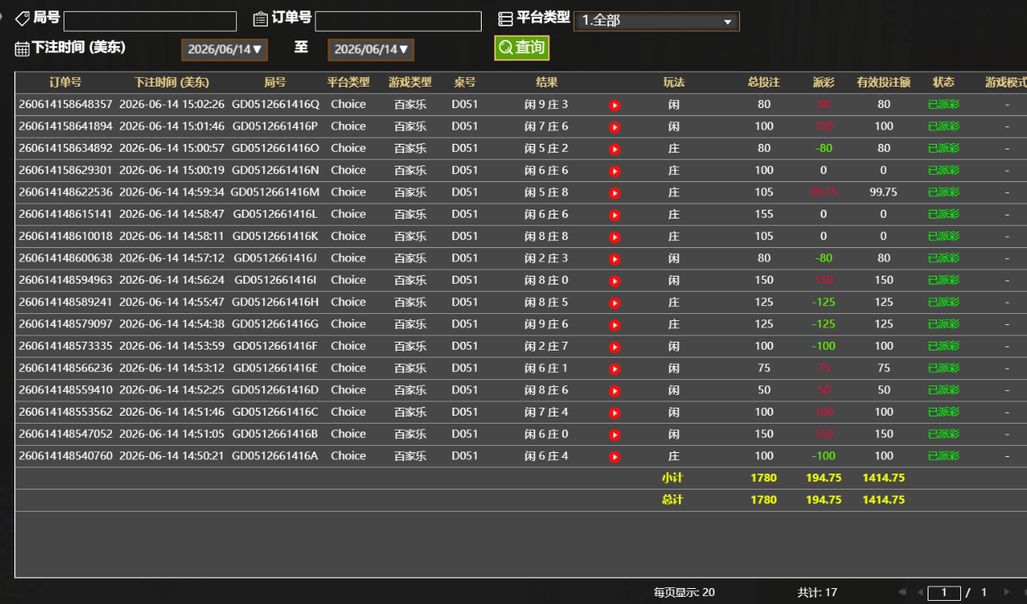The height and width of the screenshot is (604, 1027).
Task: Click result 闲 2 庄 7
Action: coord(547,346)
